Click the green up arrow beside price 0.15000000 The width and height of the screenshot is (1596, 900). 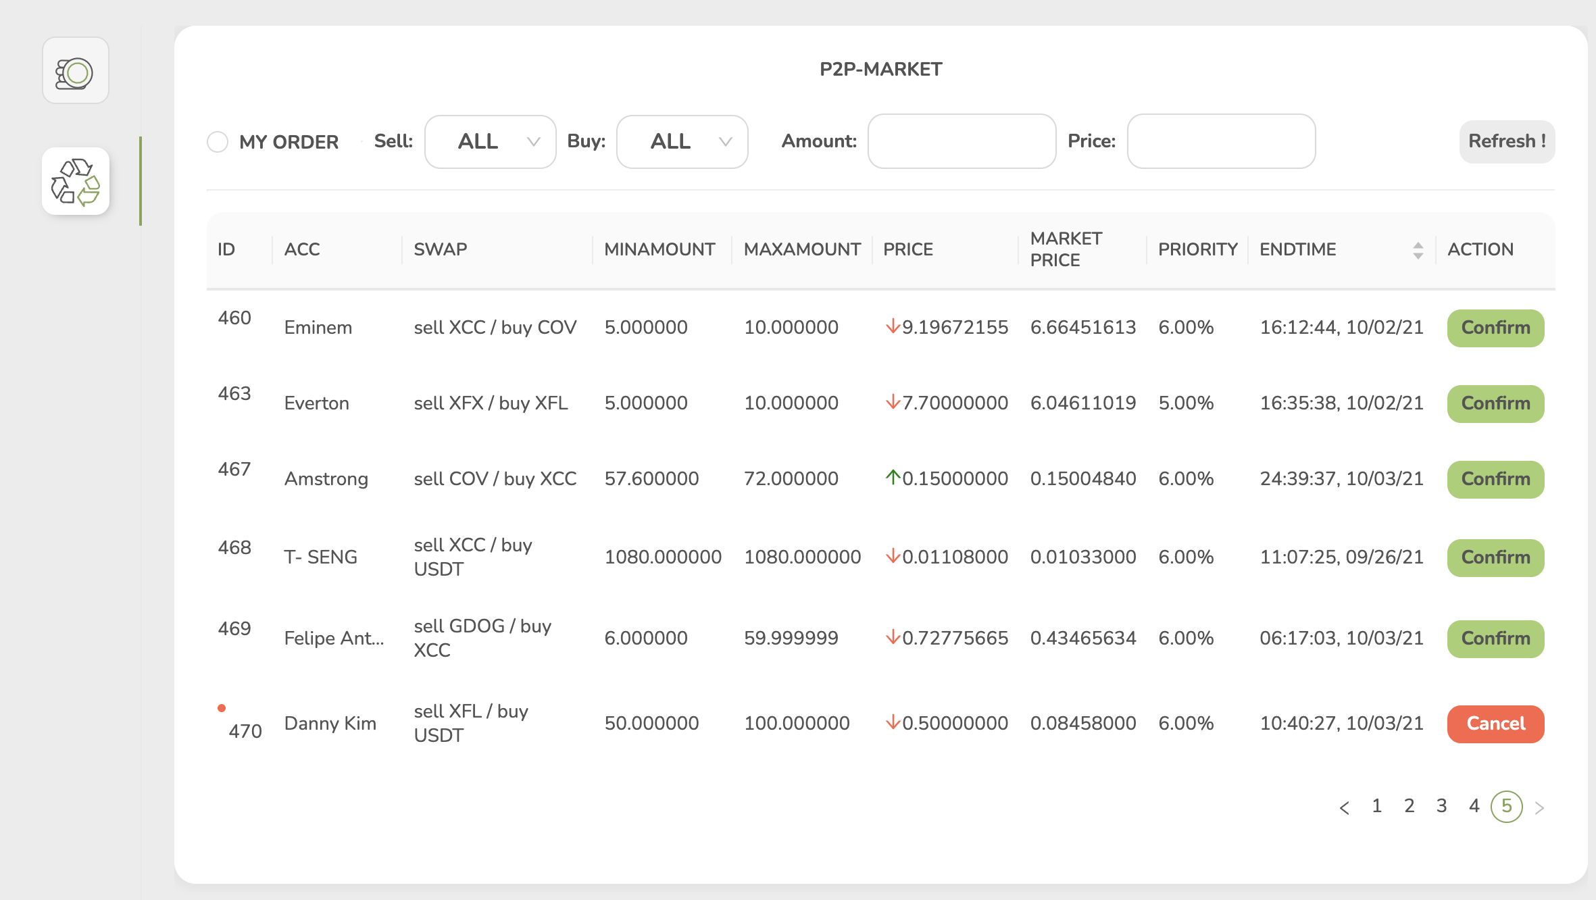pos(893,478)
